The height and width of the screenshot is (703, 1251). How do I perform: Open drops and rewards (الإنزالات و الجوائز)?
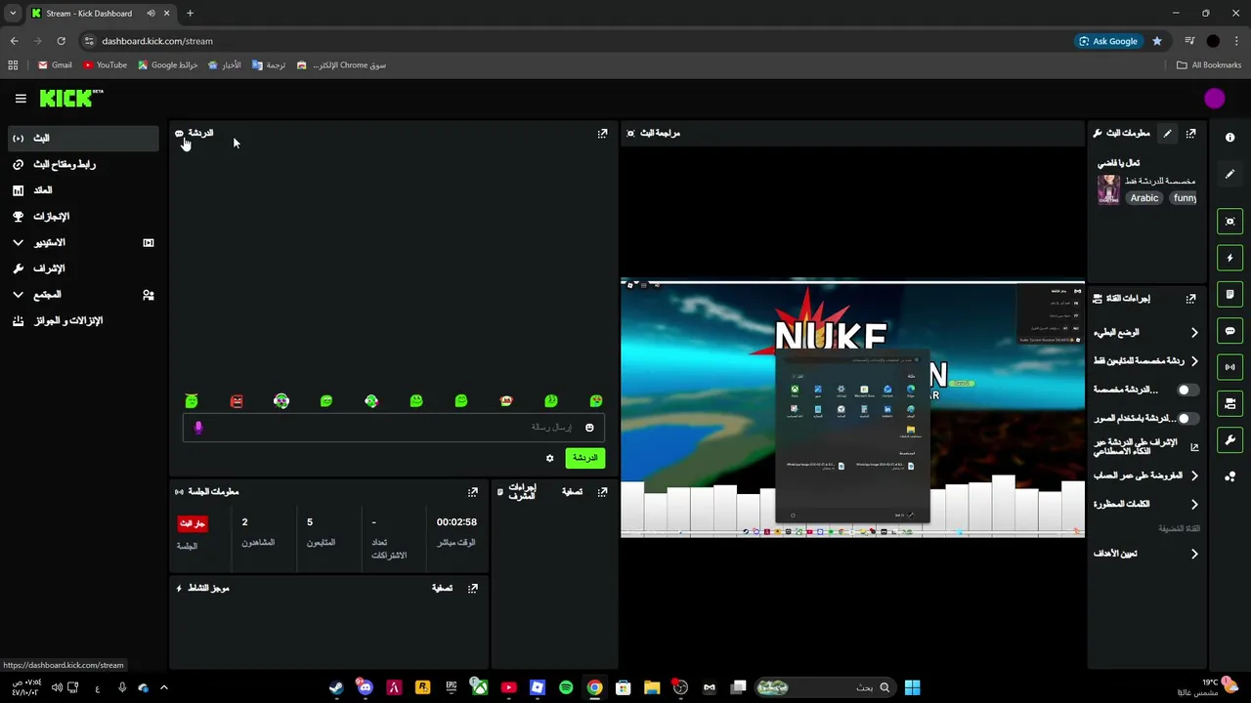coord(83,320)
